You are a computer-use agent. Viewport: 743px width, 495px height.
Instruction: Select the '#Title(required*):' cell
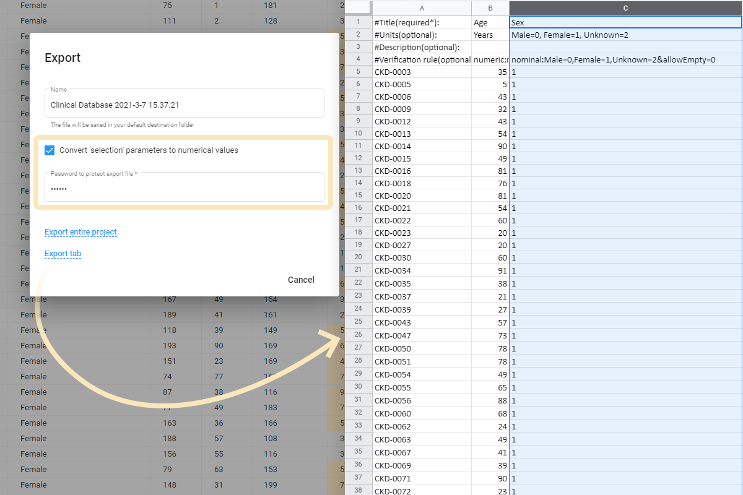[x=422, y=22]
